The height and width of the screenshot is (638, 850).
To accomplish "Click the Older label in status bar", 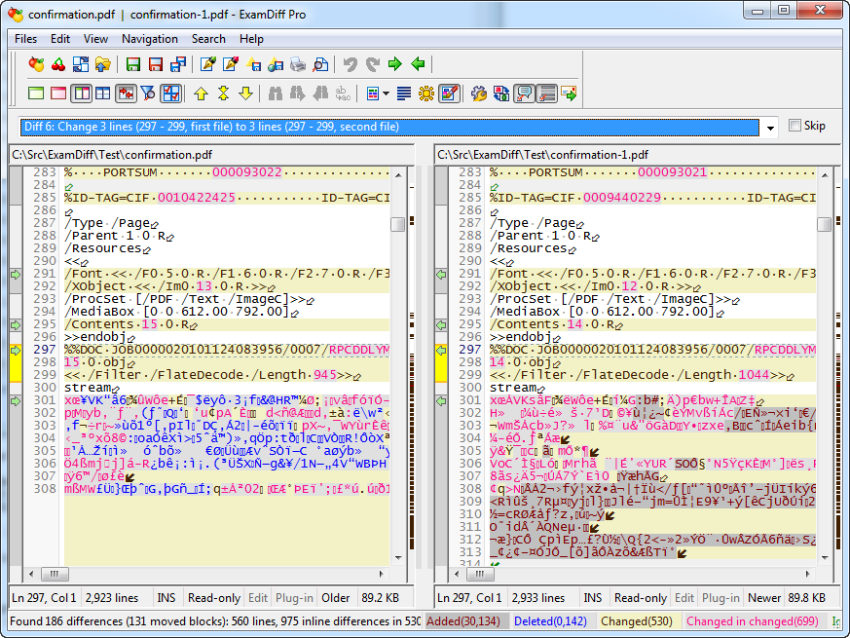I will 336,598.
